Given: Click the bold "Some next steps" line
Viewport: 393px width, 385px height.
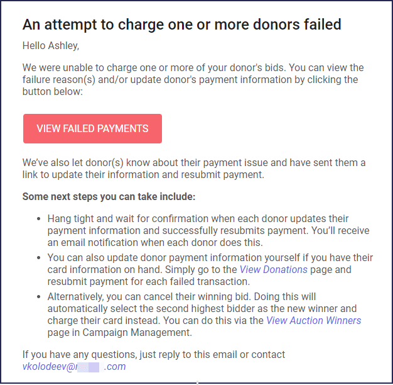Looking at the screenshot, I should [x=109, y=196].
